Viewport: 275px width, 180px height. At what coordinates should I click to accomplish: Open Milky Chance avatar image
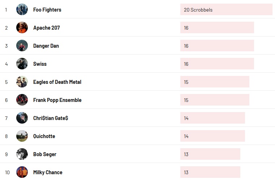(22, 172)
